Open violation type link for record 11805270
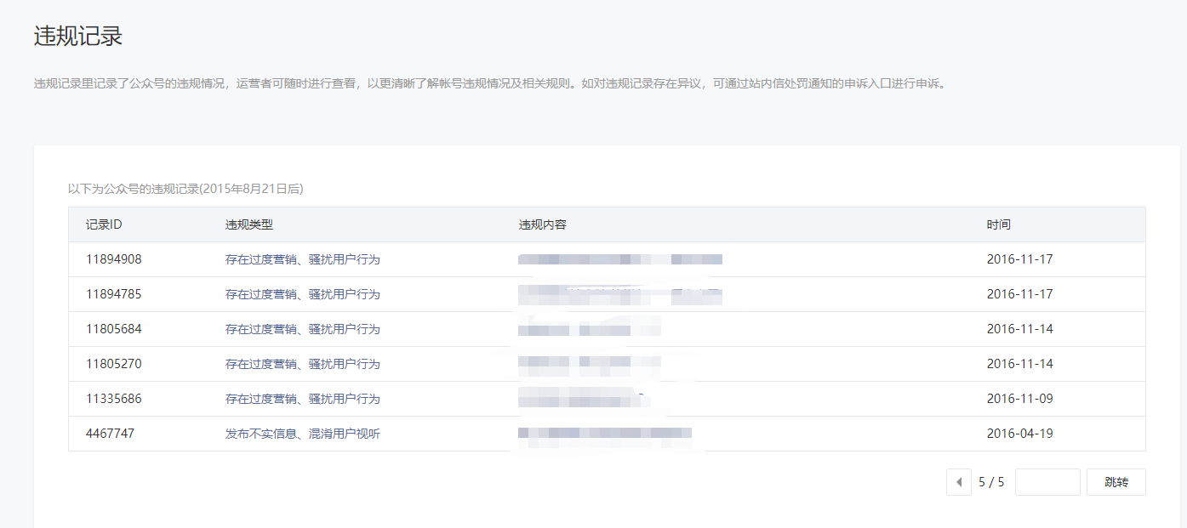 [302, 364]
